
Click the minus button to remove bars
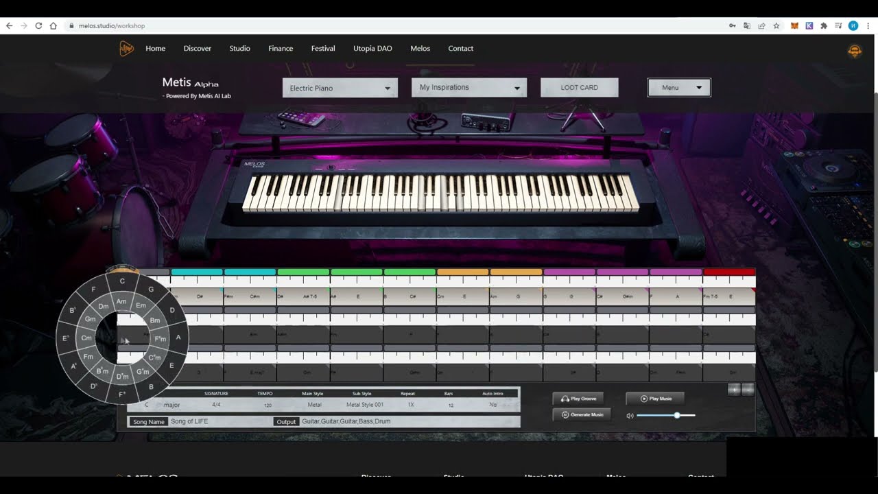tap(748, 390)
